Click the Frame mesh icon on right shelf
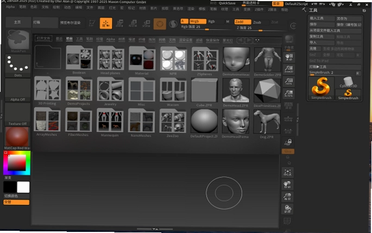Screen dimensions: 372x233 [288, 173]
